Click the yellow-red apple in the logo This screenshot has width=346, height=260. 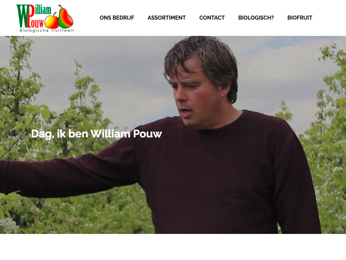click(x=52, y=21)
